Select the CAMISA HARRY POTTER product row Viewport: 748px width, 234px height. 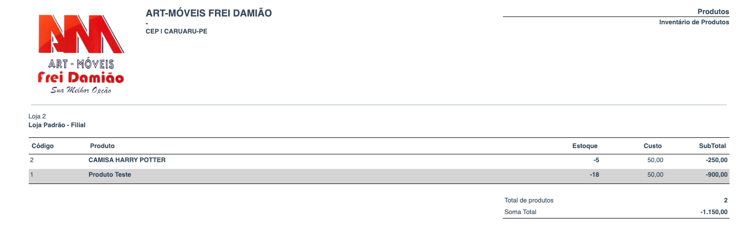pos(127,160)
